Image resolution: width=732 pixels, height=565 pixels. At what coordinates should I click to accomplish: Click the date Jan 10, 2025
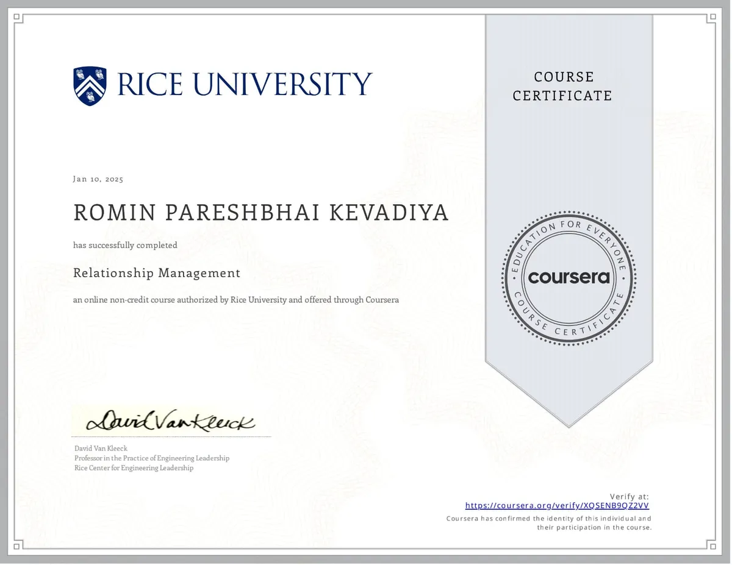98,179
